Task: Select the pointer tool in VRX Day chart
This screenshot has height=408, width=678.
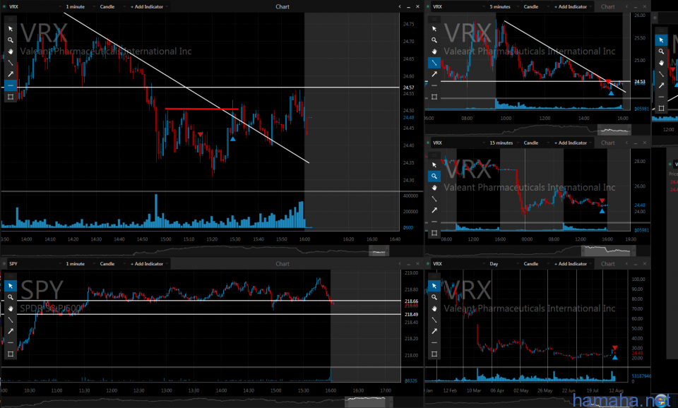Action: point(434,286)
